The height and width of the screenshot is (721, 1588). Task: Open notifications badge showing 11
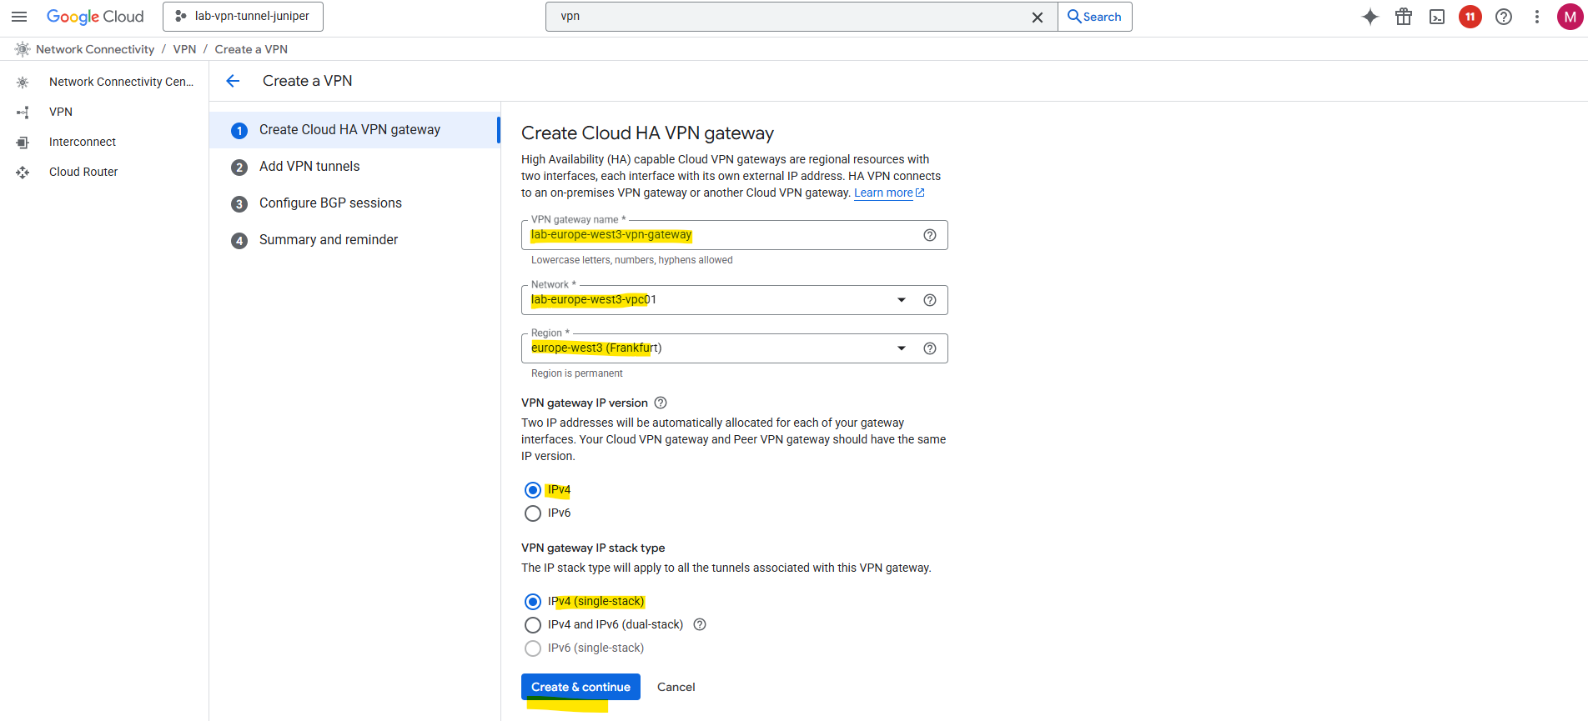pos(1470,17)
